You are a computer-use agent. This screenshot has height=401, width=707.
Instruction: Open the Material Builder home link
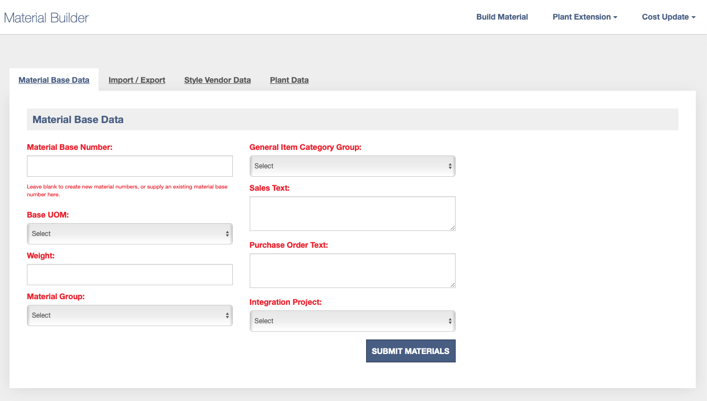[46, 17]
